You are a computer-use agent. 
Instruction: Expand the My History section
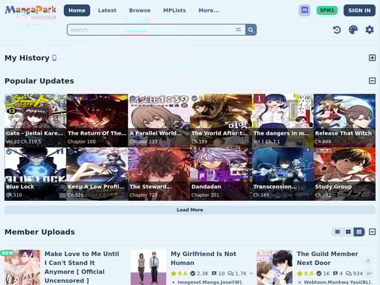tap(372, 58)
